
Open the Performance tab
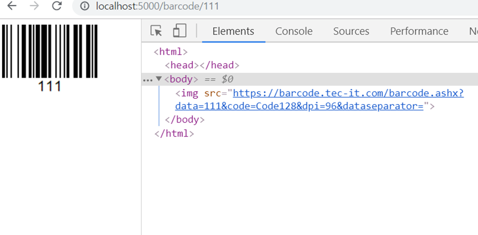pyautogui.click(x=419, y=31)
